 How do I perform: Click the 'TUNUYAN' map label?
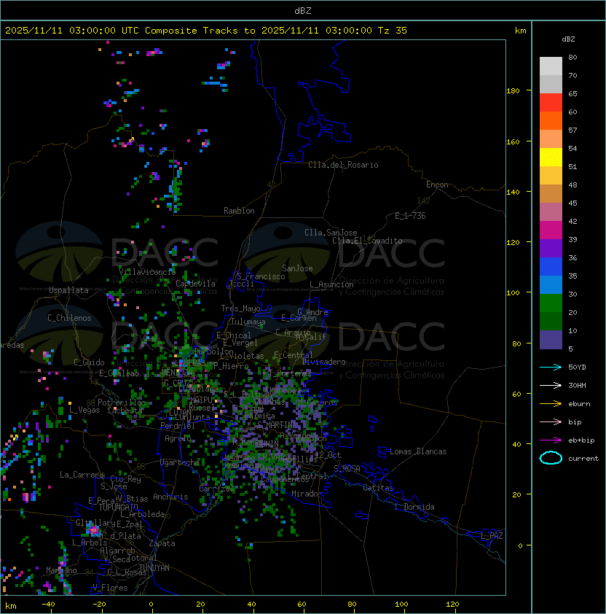tap(154, 568)
